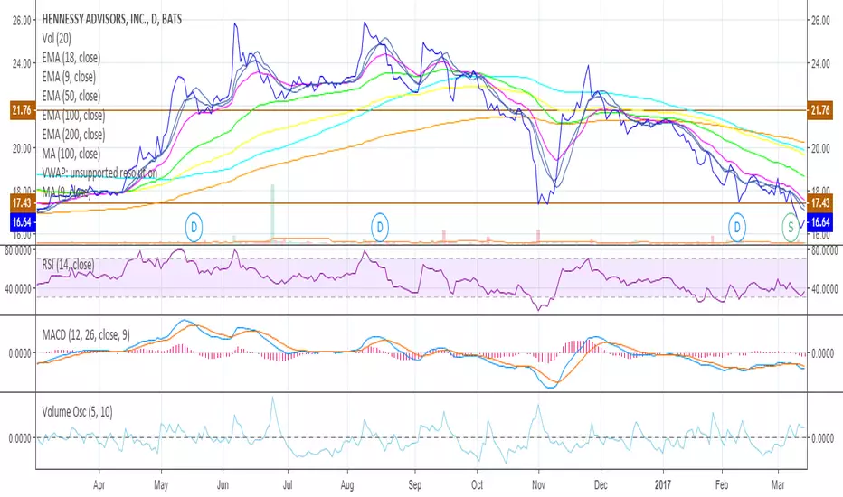Select the orange horizontal line at 17.43
The height and width of the screenshot is (497, 843).
(x=421, y=203)
